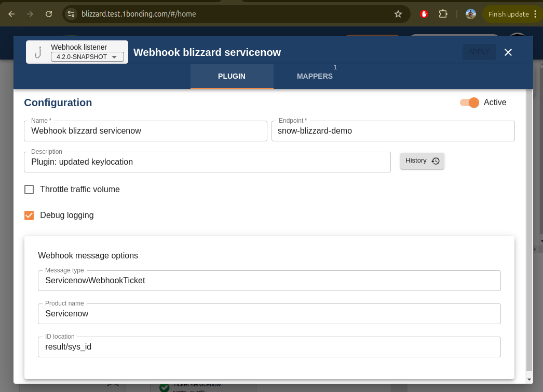Open the History panel via the clock icon
543x392 pixels.
[436, 161]
